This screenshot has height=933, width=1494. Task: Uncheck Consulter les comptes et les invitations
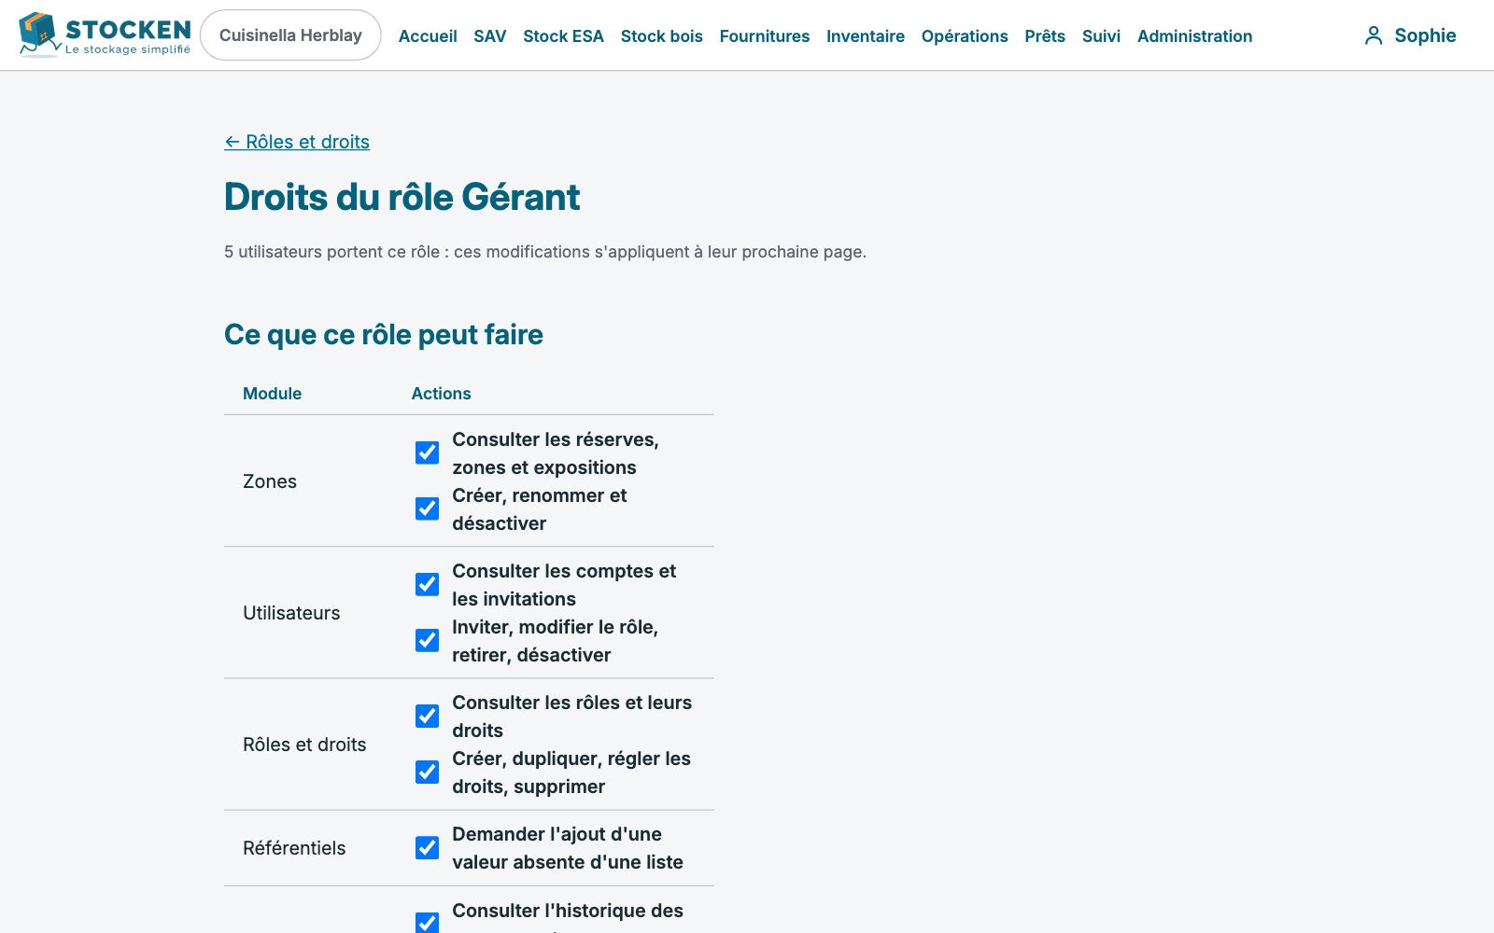[427, 584]
